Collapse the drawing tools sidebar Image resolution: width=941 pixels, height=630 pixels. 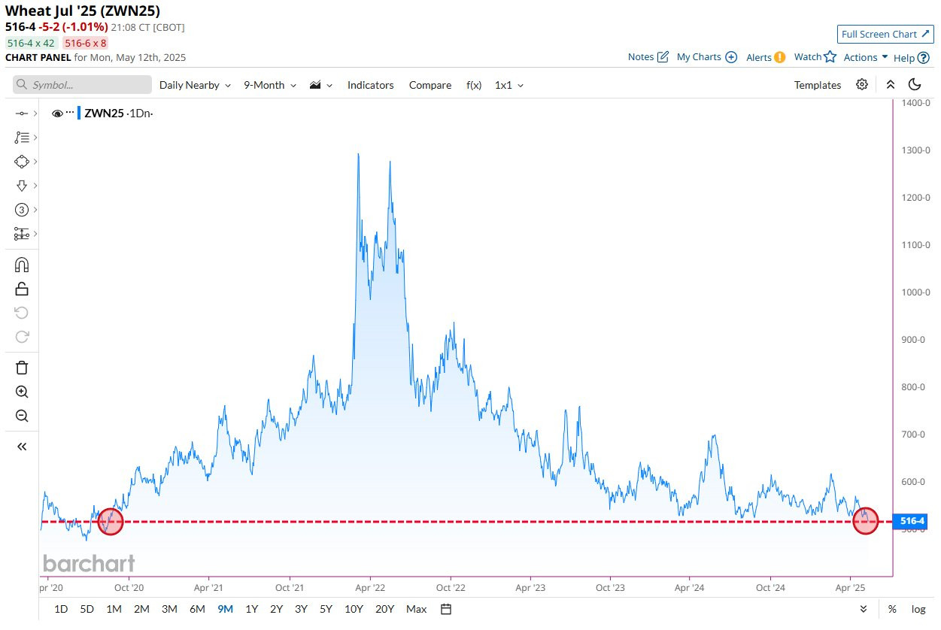click(x=22, y=447)
